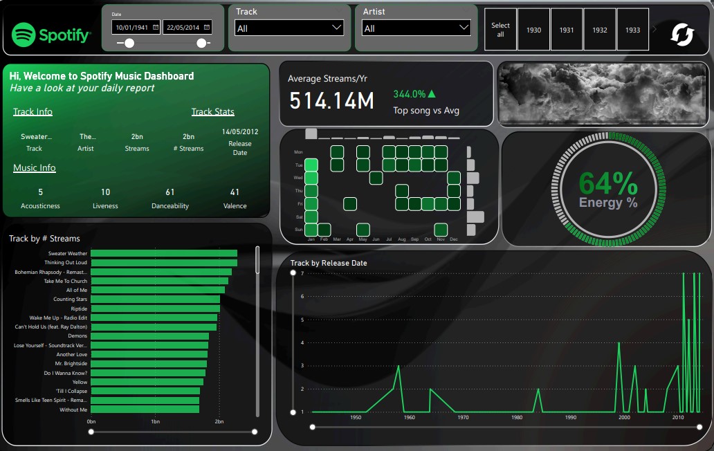Grab the left handle of the Date slider

(129, 44)
